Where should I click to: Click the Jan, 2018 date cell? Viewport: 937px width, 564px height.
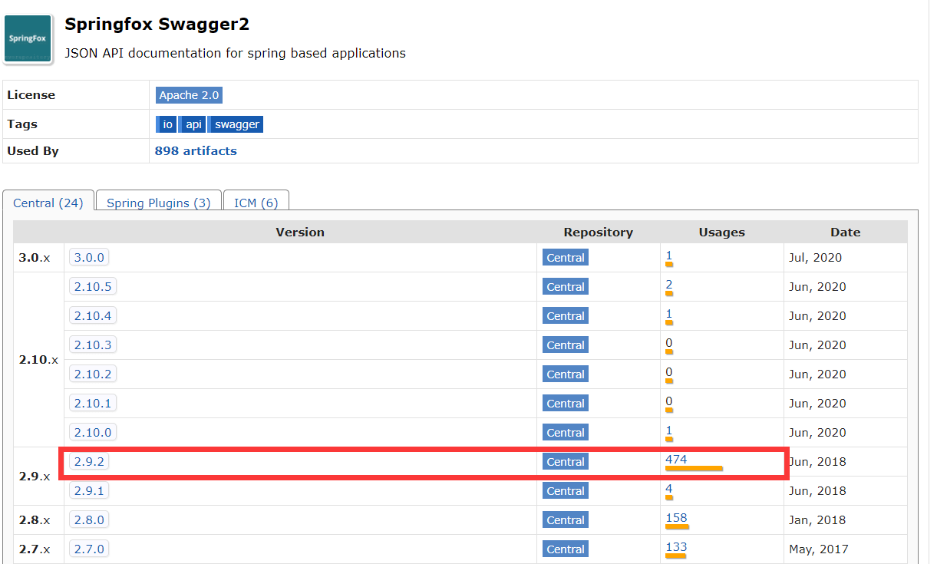click(817, 520)
